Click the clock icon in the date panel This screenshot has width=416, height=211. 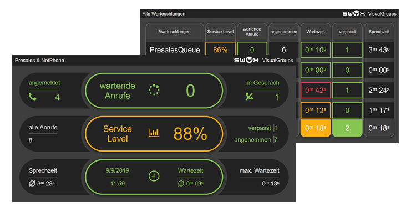(x=154, y=176)
